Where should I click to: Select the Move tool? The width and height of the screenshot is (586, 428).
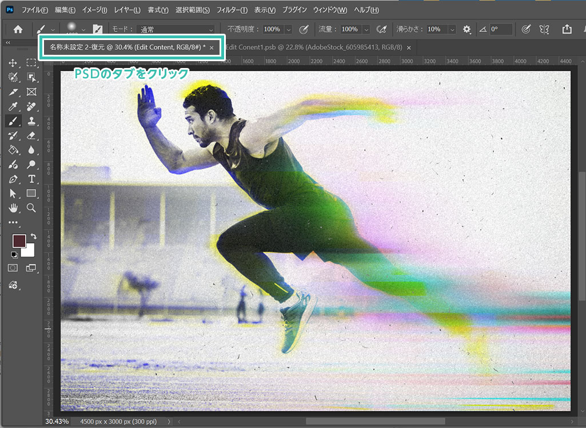[13, 63]
